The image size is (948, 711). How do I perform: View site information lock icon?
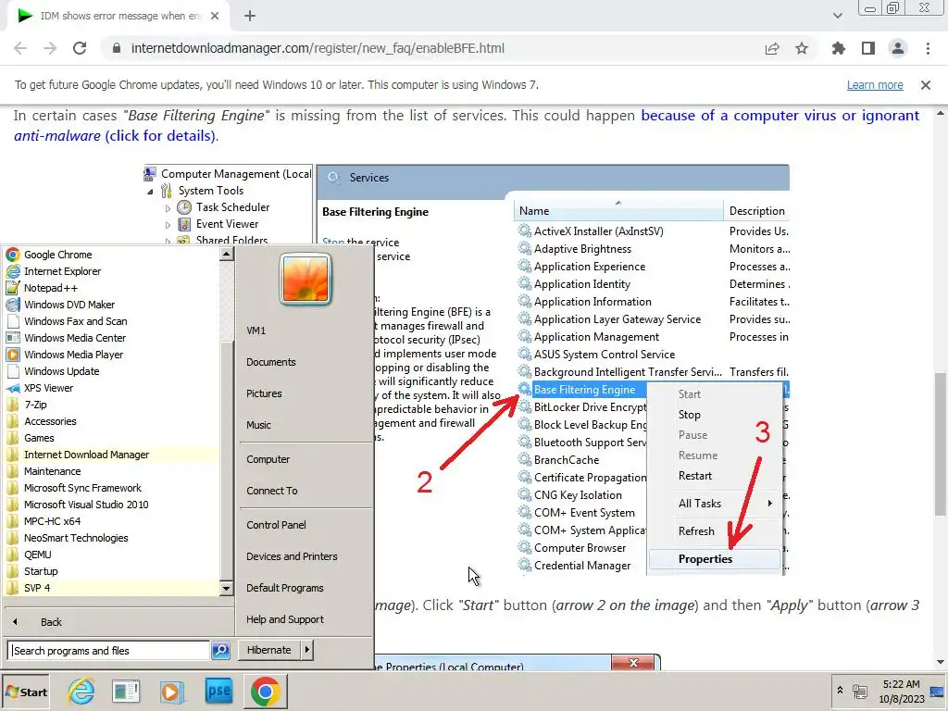(117, 48)
